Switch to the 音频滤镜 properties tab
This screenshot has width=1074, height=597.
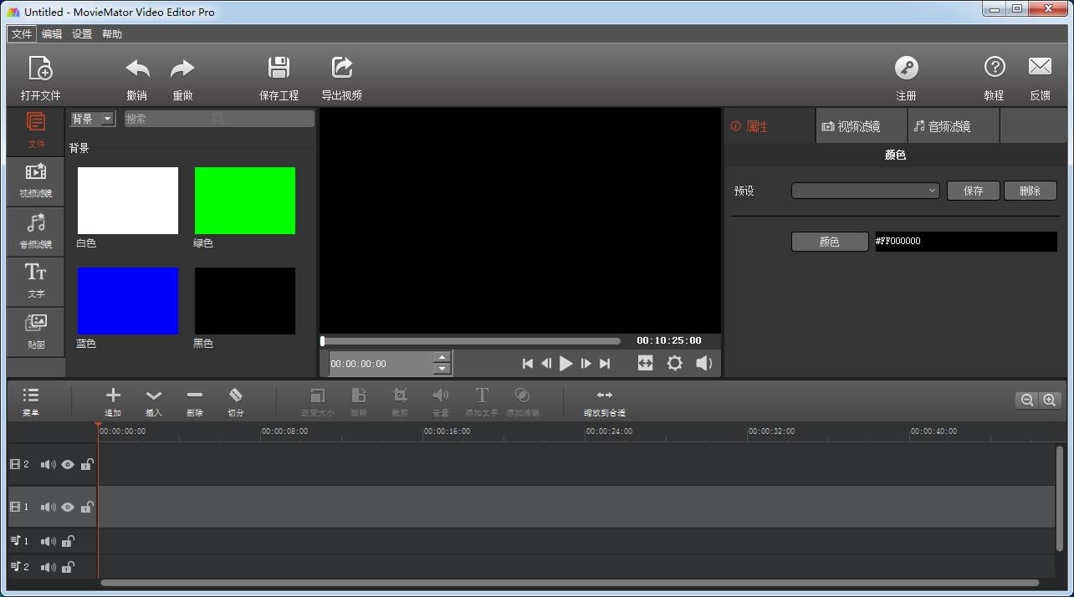[x=954, y=126]
